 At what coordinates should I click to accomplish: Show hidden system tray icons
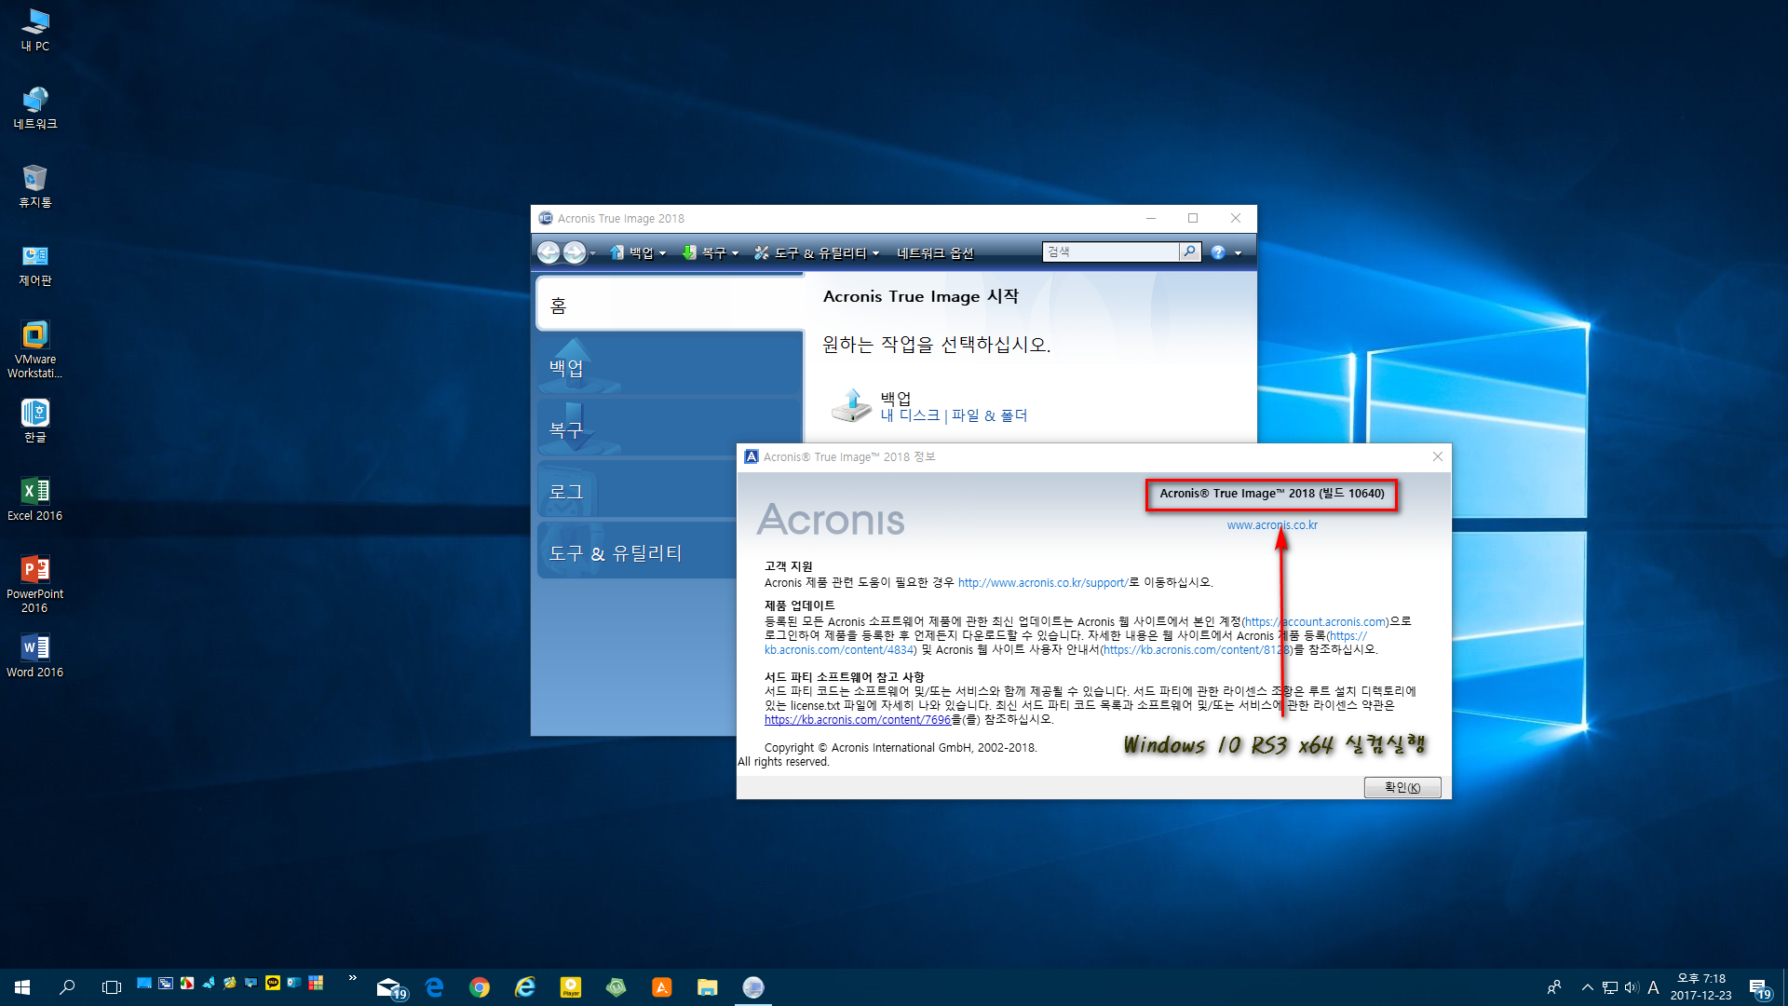[x=1587, y=987]
